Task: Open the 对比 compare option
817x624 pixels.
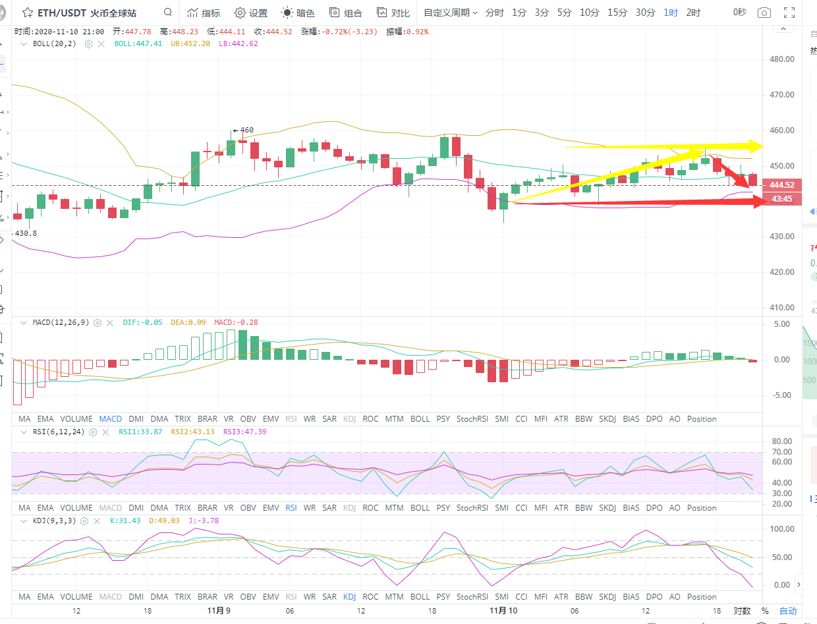Action: [x=393, y=13]
